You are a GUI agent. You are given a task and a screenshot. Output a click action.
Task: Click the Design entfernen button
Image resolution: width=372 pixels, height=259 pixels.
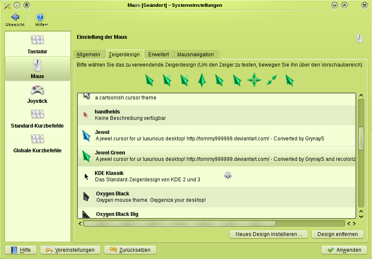click(337, 234)
